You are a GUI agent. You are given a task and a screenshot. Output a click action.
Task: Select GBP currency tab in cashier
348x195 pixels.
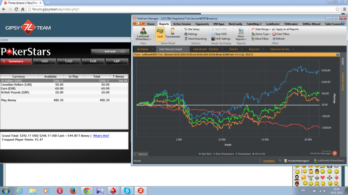[117, 61]
